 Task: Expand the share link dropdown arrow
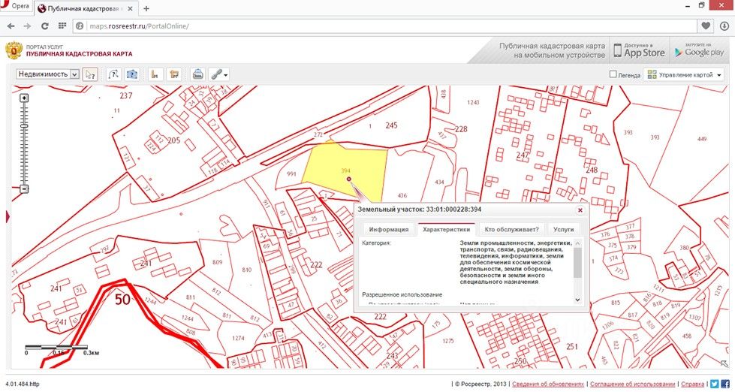pyautogui.click(x=227, y=74)
